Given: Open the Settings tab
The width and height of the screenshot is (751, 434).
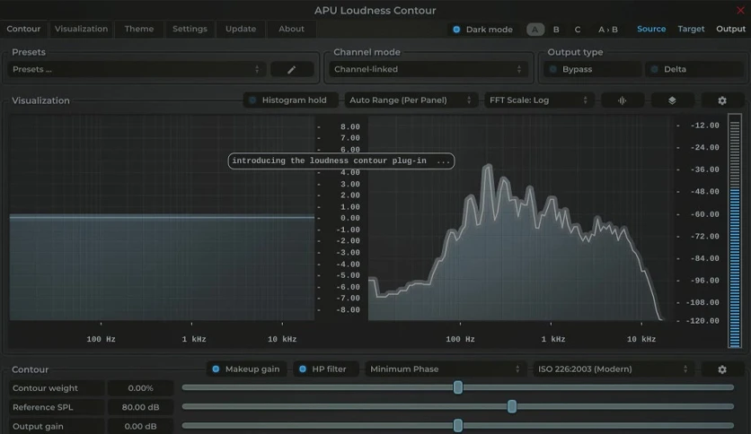Looking at the screenshot, I should pos(190,29).
